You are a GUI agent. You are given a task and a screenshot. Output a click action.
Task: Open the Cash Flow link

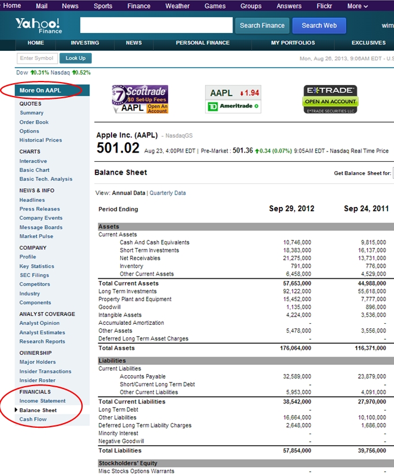point(33,419)
